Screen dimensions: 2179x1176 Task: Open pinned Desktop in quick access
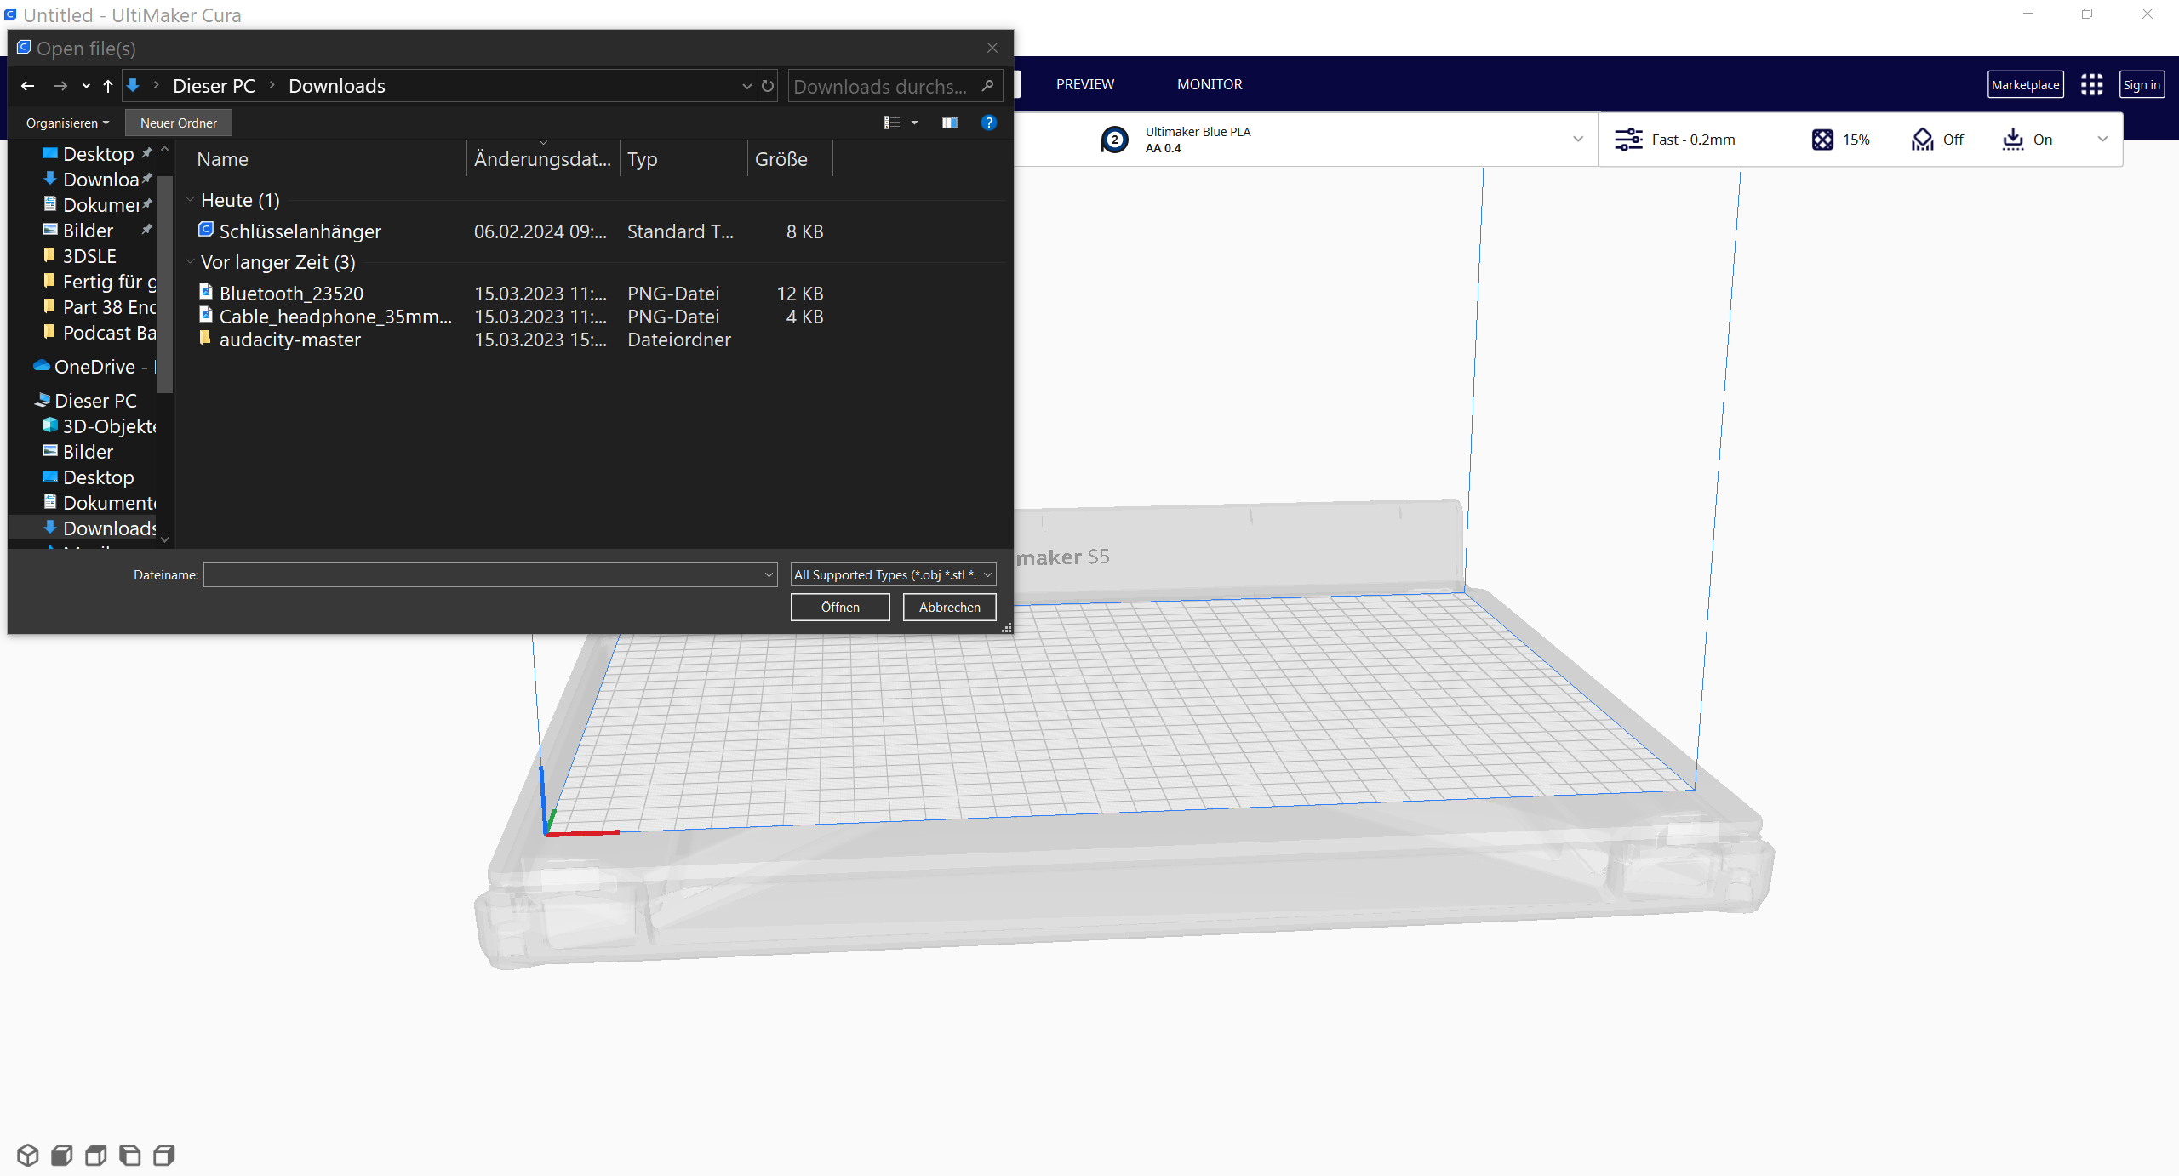tap(98, 154)
